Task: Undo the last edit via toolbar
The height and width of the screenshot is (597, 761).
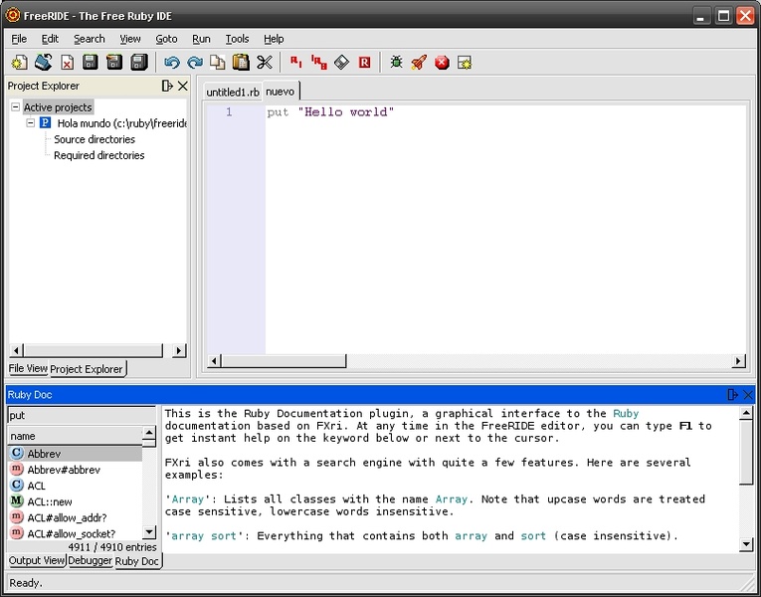Action: [172, 62]
